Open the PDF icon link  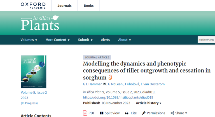[85, 113]
